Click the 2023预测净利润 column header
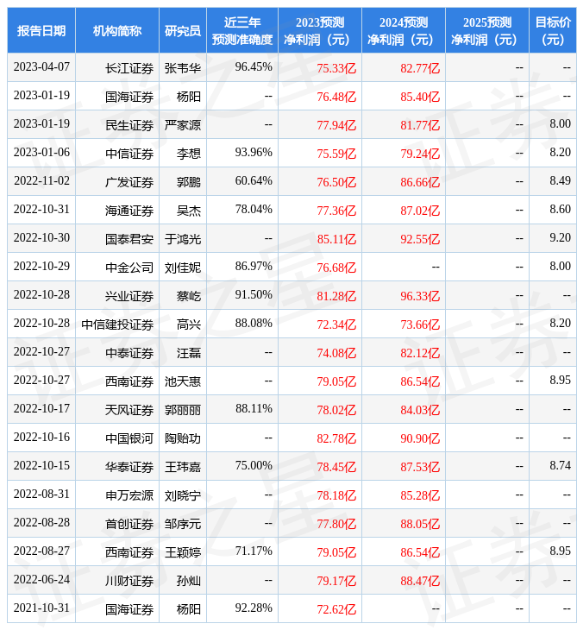This screenshot has height=630, width=577. click(x=320, y=30)
